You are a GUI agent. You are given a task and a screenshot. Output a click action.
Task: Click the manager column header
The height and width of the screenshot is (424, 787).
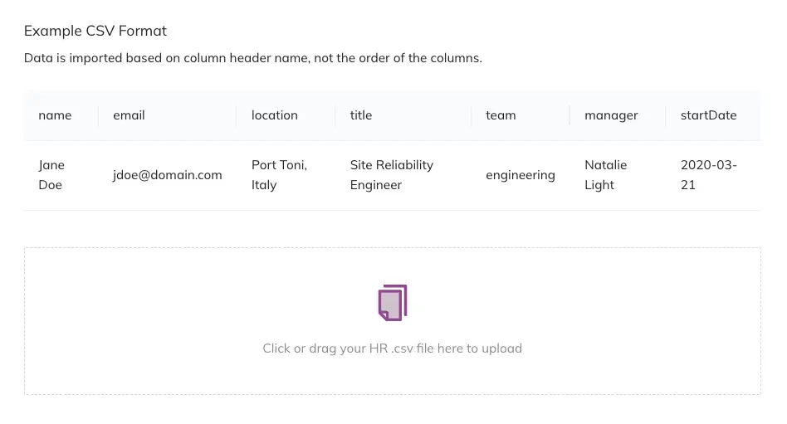(611, 115)
